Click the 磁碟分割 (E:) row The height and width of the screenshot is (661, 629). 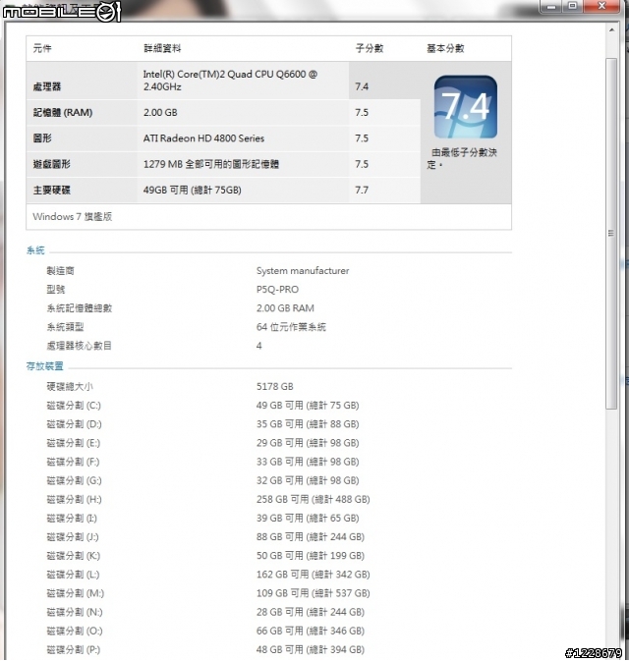(202, 443)
